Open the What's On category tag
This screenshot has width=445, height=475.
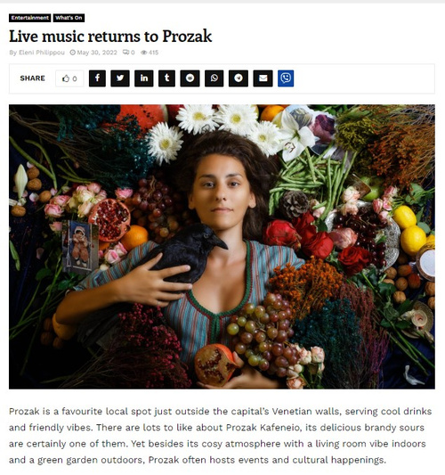point(69,18)
